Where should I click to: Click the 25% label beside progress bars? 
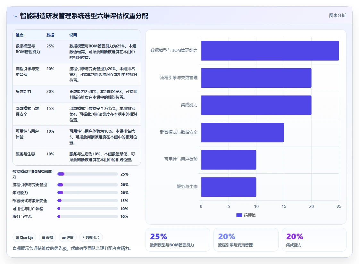[x=124, y=174]
